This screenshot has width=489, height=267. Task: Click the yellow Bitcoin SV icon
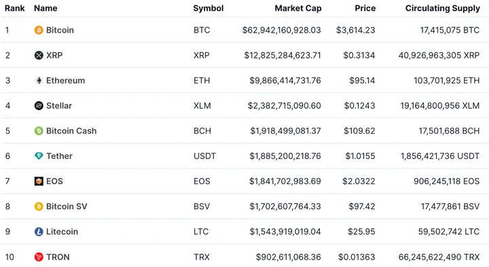tap(39, 207)
